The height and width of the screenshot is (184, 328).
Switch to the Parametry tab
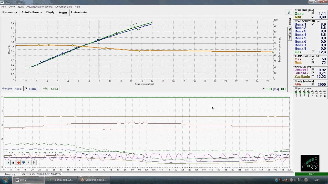(10, 12)
